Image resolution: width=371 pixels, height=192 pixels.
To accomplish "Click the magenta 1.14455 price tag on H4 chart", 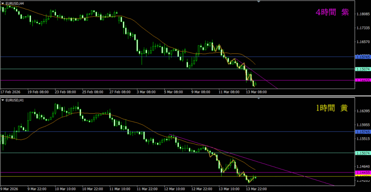I will coord(362,80).
